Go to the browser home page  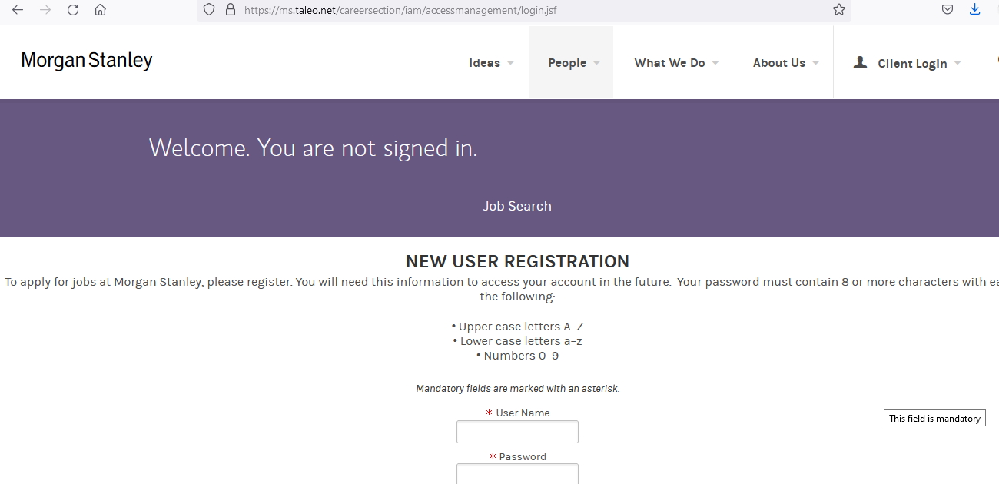tap(100, 10)
